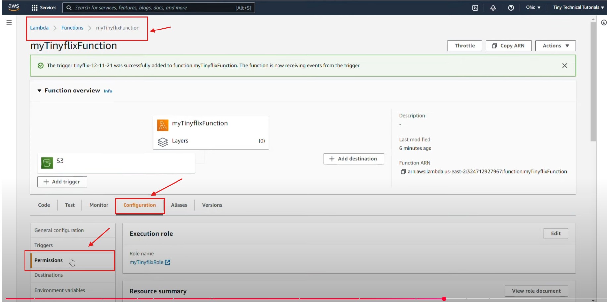Viewport: 607px width, 302px height.
Task: Open the Ohio region selector
Action: click(x=533, y=7)
